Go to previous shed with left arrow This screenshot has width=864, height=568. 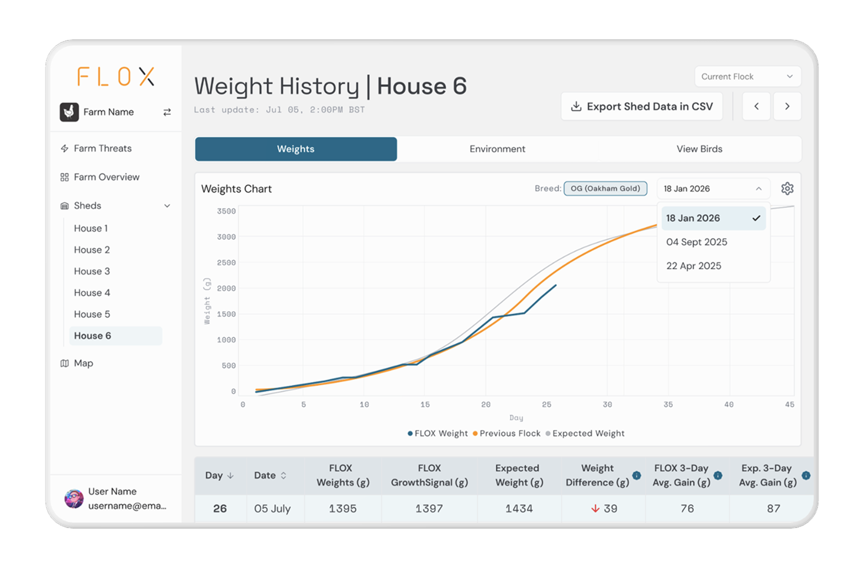point(756,106)
